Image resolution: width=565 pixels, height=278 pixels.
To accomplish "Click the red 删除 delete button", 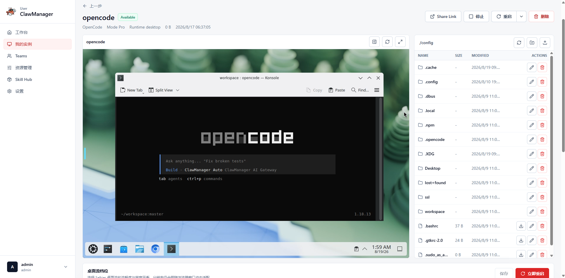I will point(541,16).
